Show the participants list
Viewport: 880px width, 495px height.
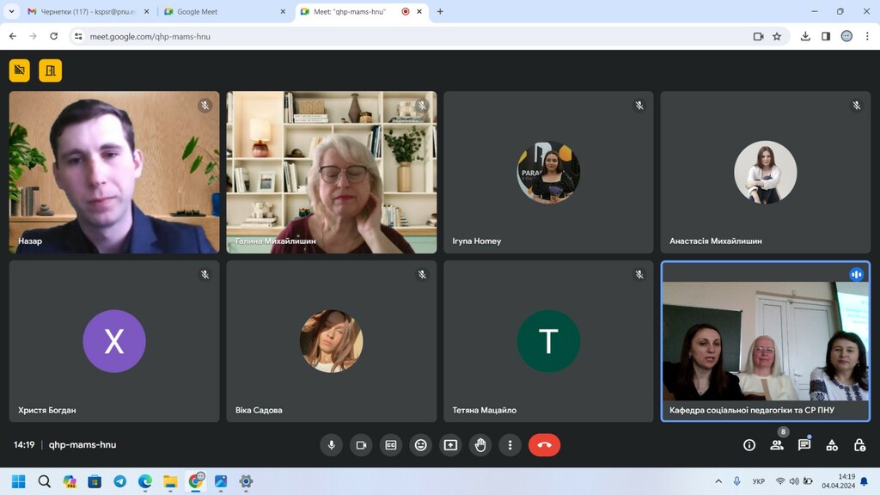(x=777, y=445)
